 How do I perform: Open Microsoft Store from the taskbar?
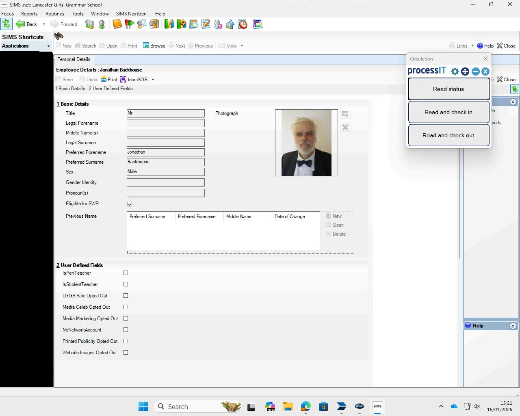[x=323, y=406]
